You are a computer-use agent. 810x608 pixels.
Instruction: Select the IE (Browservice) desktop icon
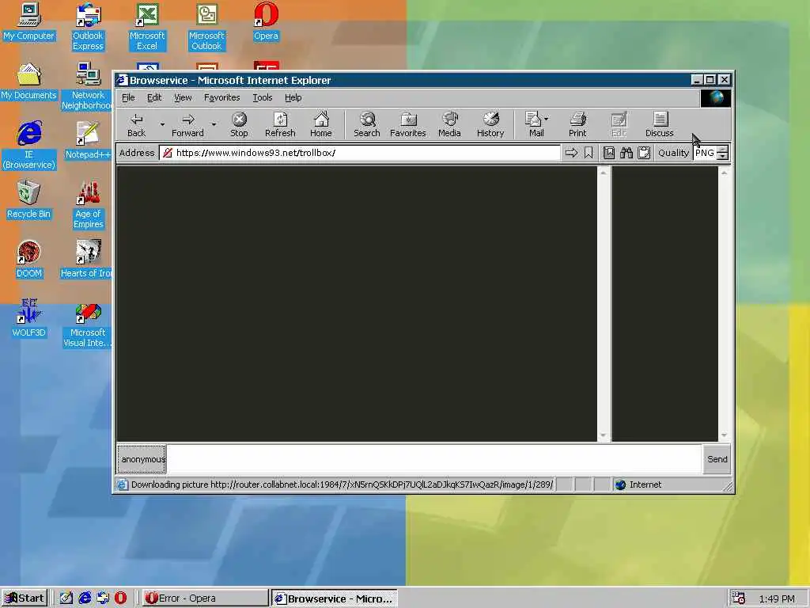tap(29, 146)
